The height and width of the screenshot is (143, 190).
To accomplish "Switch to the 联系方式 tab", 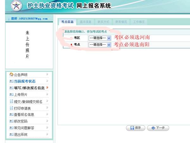I will (103, 22).
